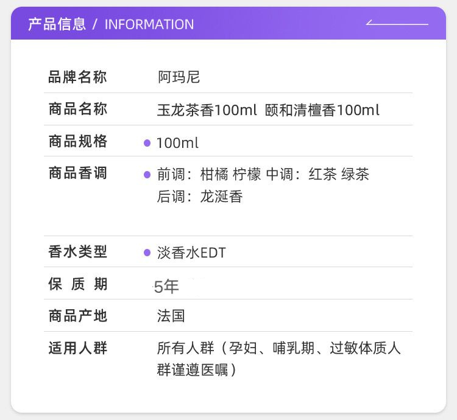Select the origin value 法国
This screenshot has width=457, height=420.
[171, 316]
